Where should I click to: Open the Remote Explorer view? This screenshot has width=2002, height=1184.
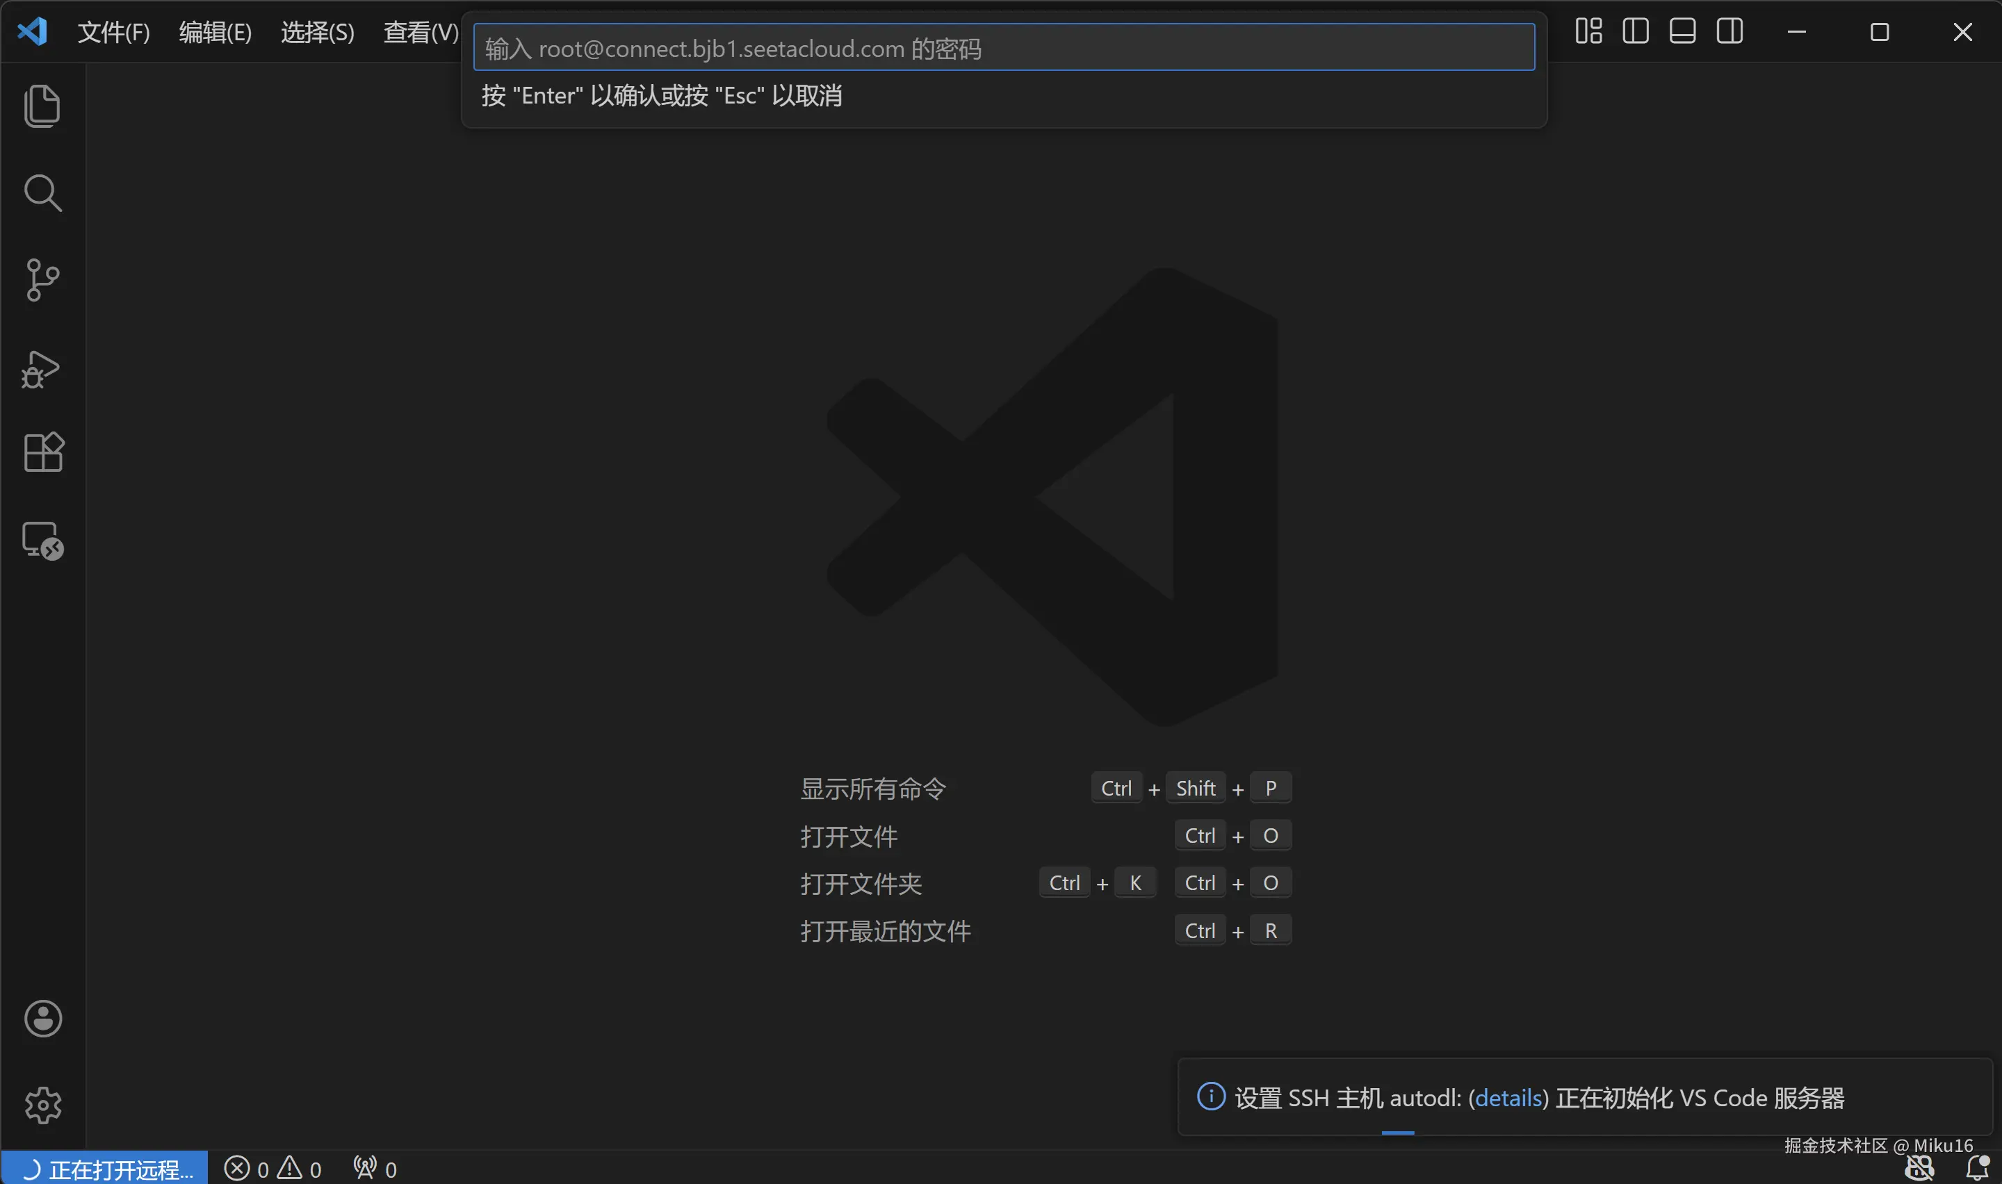(42, 539)
